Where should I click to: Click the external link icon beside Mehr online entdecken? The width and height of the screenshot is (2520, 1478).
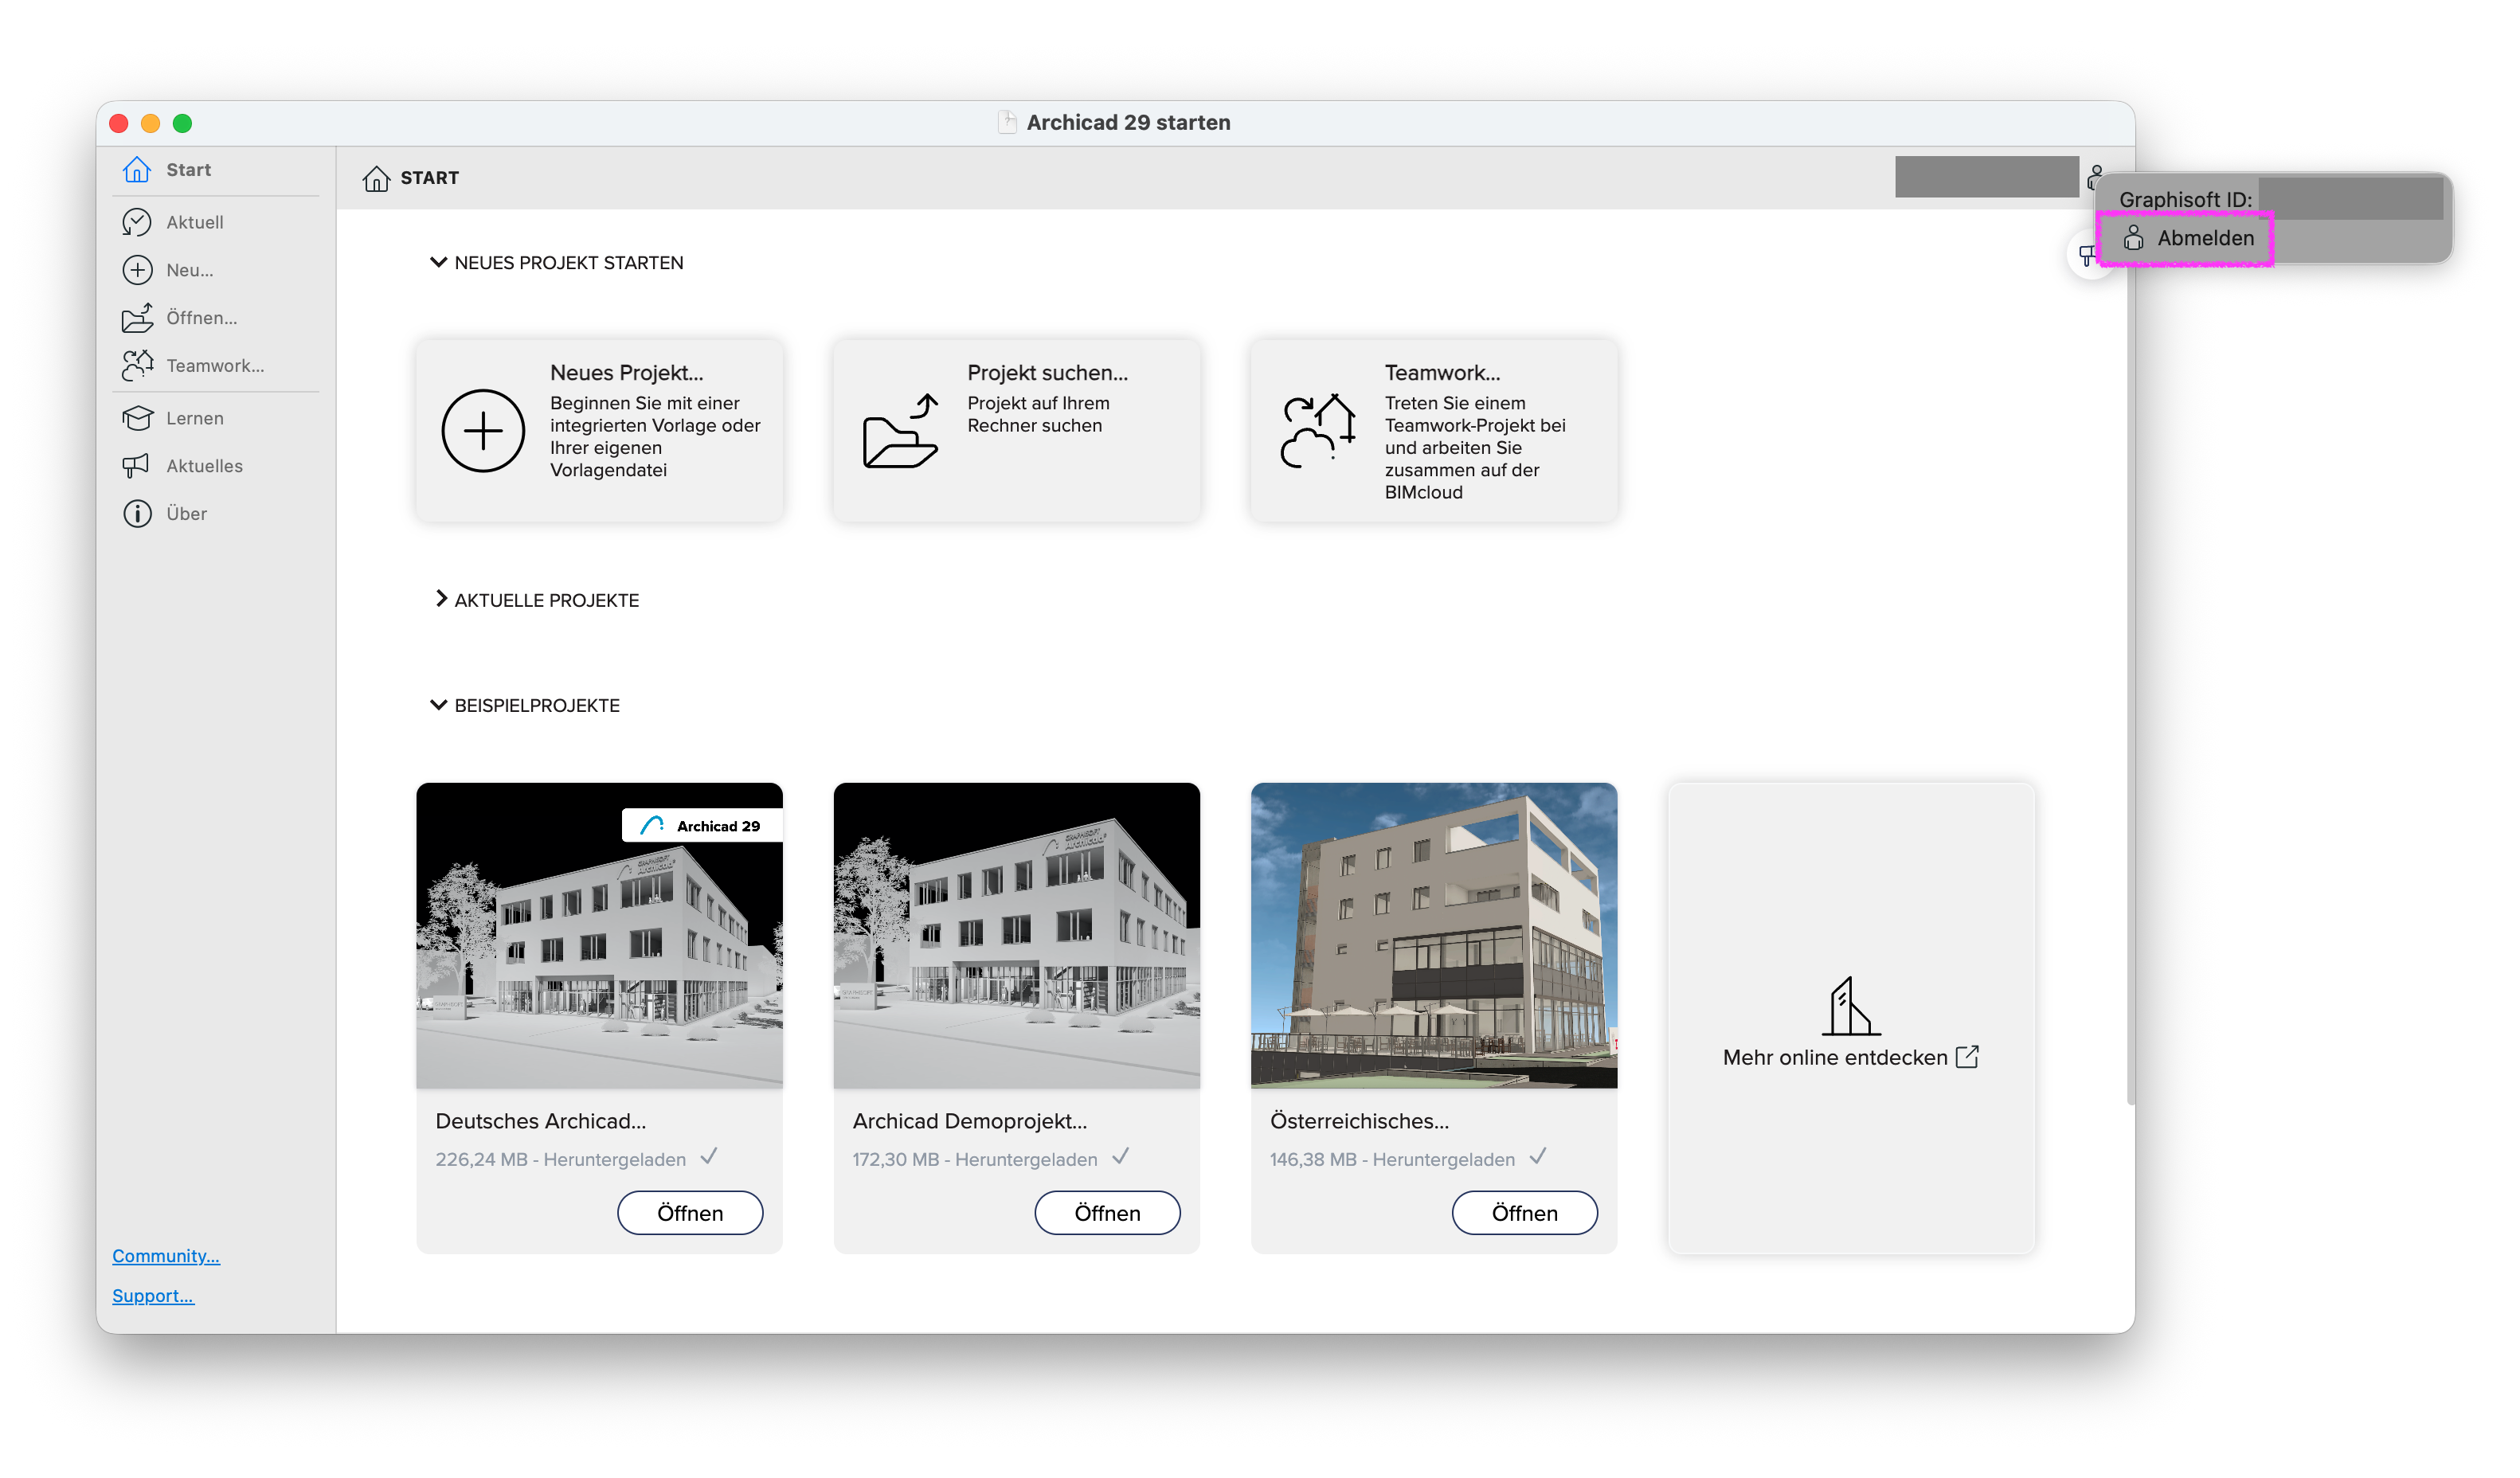click(x=1967, y=1057)
